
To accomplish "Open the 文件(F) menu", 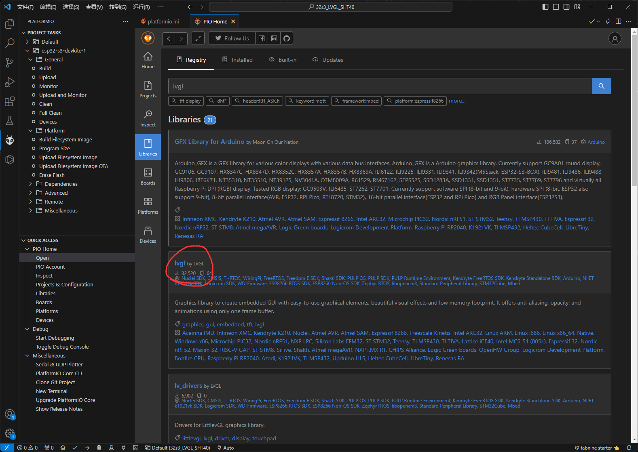I will click(x=25, y=7).
